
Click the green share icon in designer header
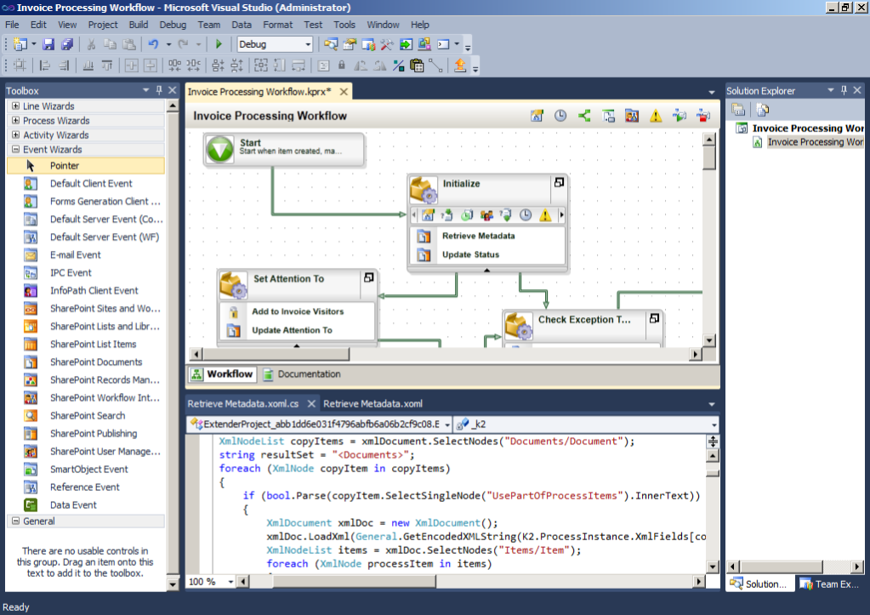[x=584, y=116]
